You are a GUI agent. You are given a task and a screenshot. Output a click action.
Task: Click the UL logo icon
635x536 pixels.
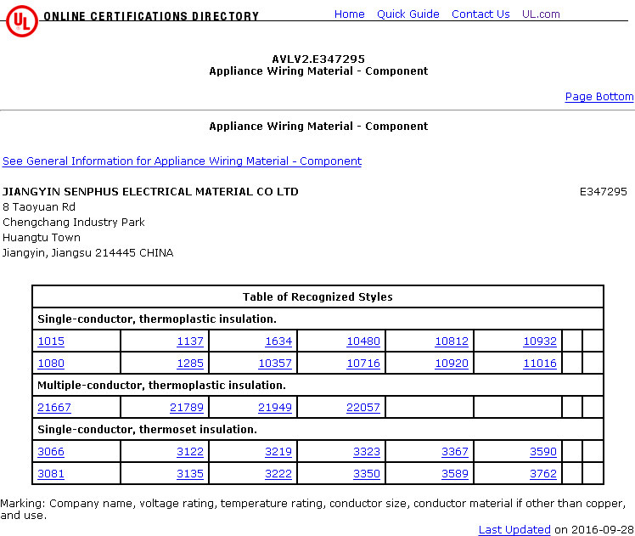(x=22, y=21)
